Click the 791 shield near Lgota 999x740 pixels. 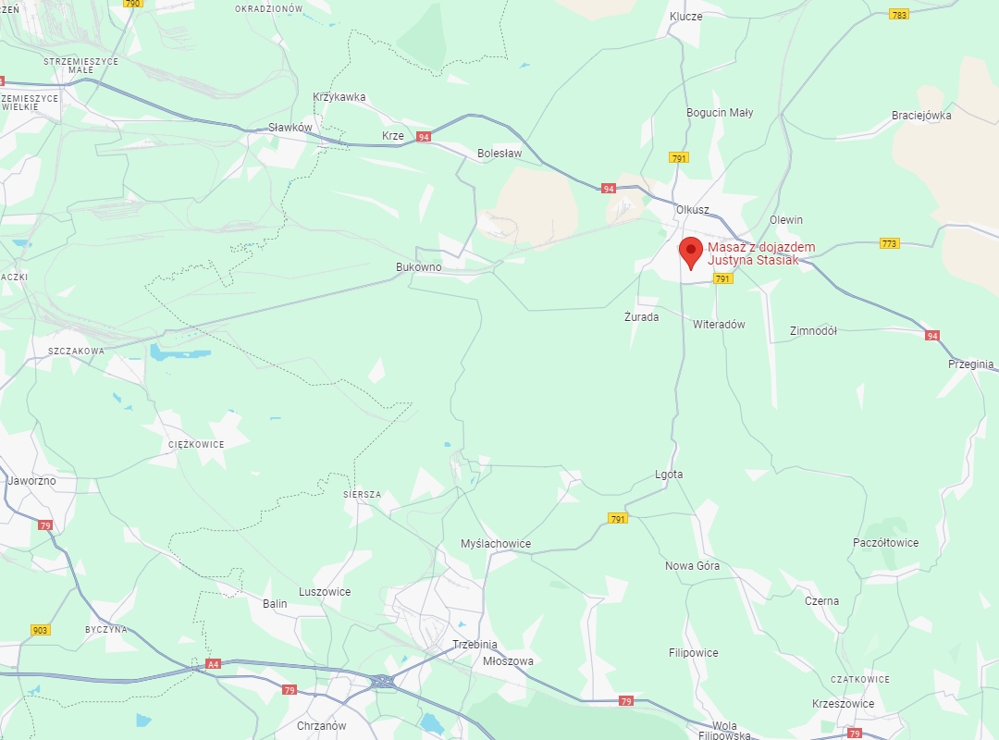click(x=618, y=519)
